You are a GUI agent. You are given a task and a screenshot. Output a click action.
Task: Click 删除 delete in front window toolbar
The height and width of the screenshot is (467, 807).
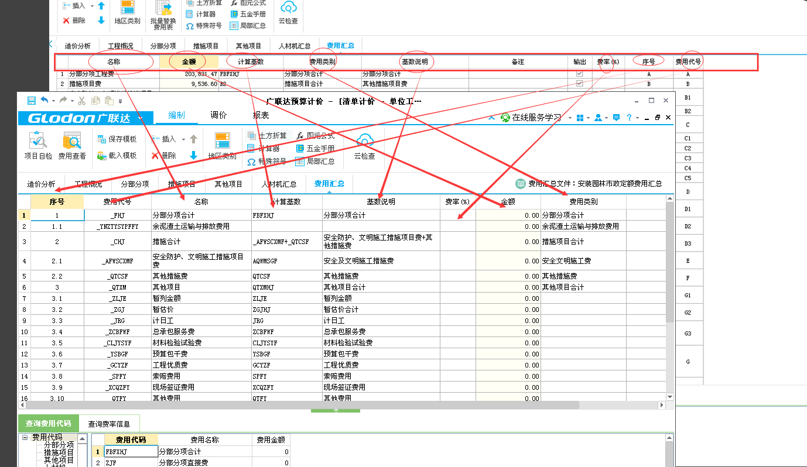tap(163, 156)
